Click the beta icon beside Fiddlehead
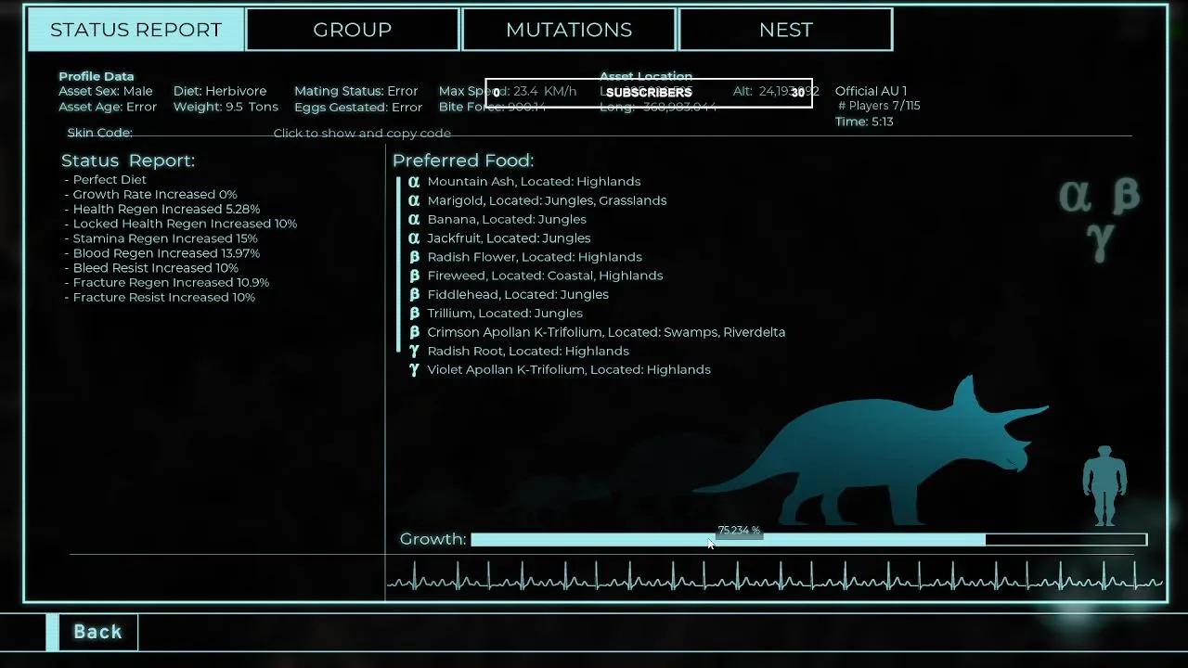 click(414, 294)
